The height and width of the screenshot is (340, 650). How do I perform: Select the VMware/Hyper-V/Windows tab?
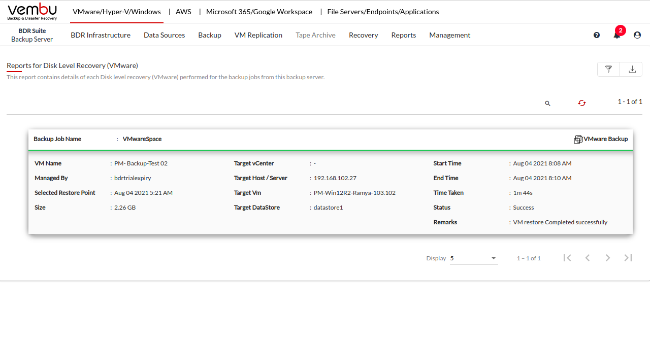pyautogui.click(x=117, y=12)
